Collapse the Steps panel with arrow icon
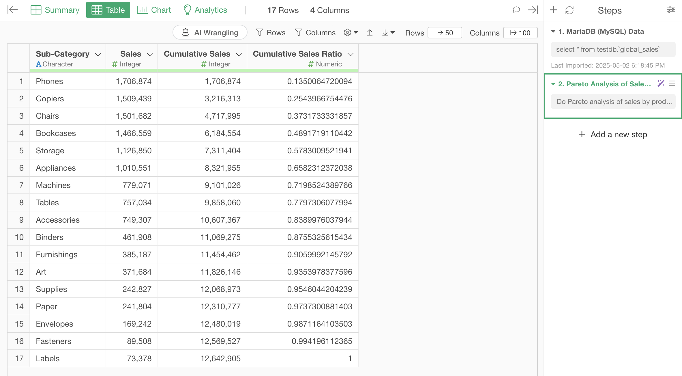Image resolution: width=682 pixels, height=376 pixels. click(533, 10)
